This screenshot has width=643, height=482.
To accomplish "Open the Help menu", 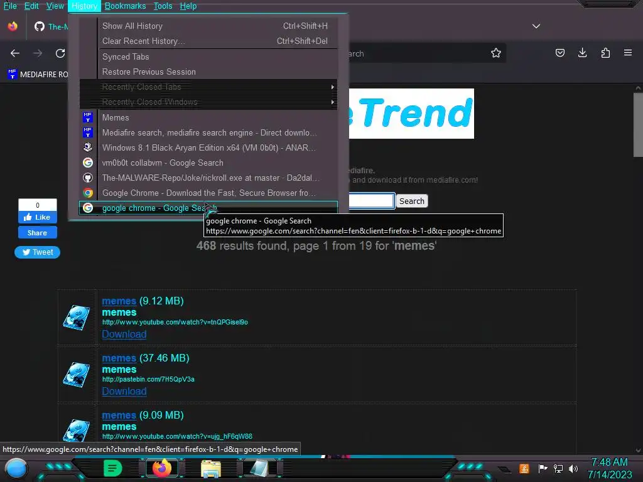I will pos(188,6).
